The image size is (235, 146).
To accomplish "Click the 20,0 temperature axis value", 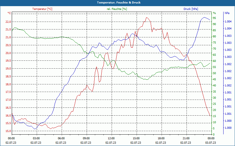I will click(9, 53).
